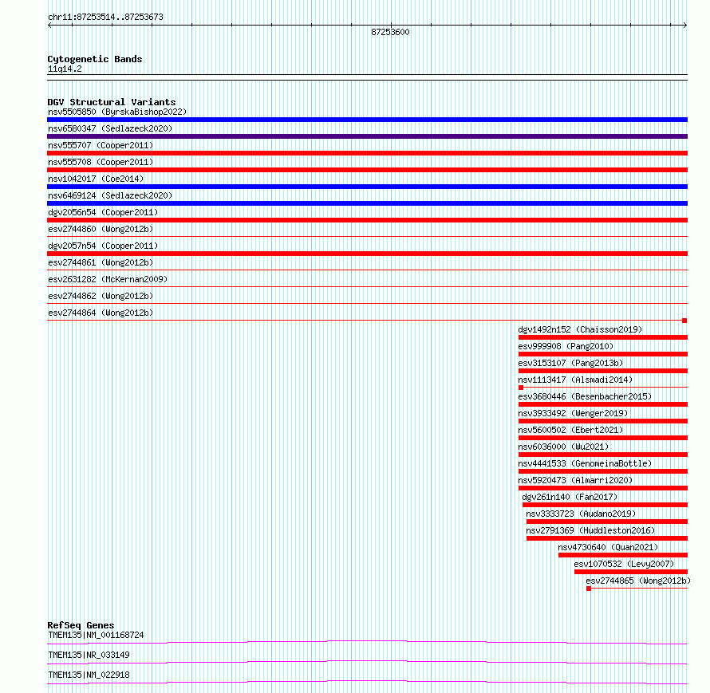Click the right arrow of the ruler

[685, 26]
